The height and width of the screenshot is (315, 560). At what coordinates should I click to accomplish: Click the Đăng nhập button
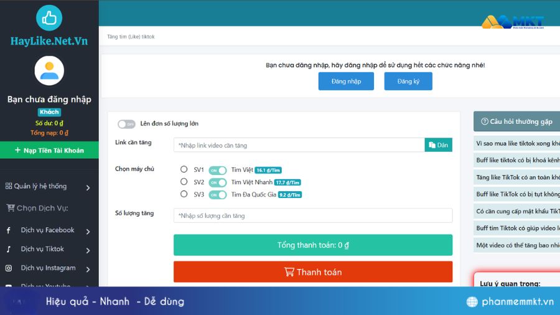tap(346, 81)
